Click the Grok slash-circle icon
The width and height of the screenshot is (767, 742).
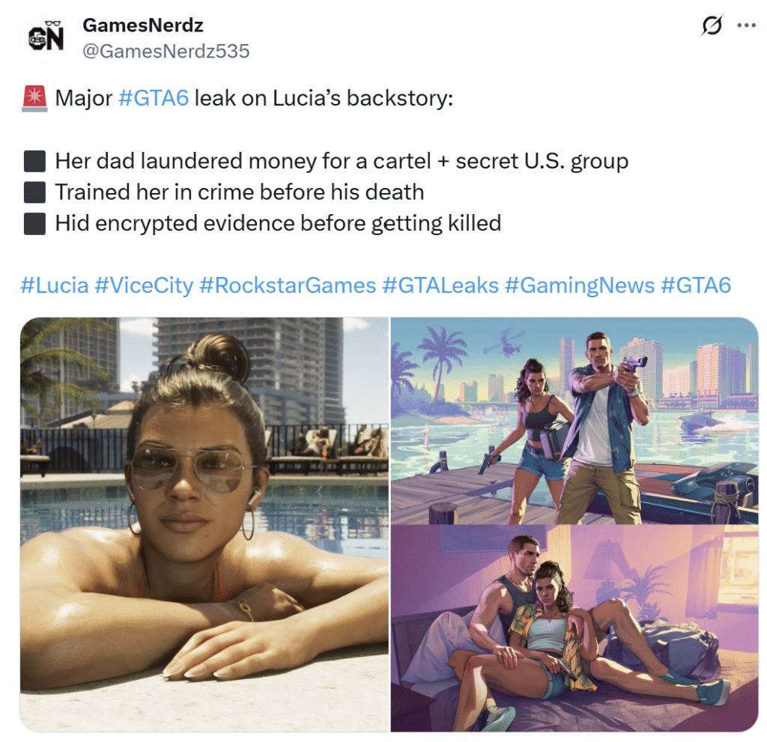pyautogui.click(x=711, y=25)
